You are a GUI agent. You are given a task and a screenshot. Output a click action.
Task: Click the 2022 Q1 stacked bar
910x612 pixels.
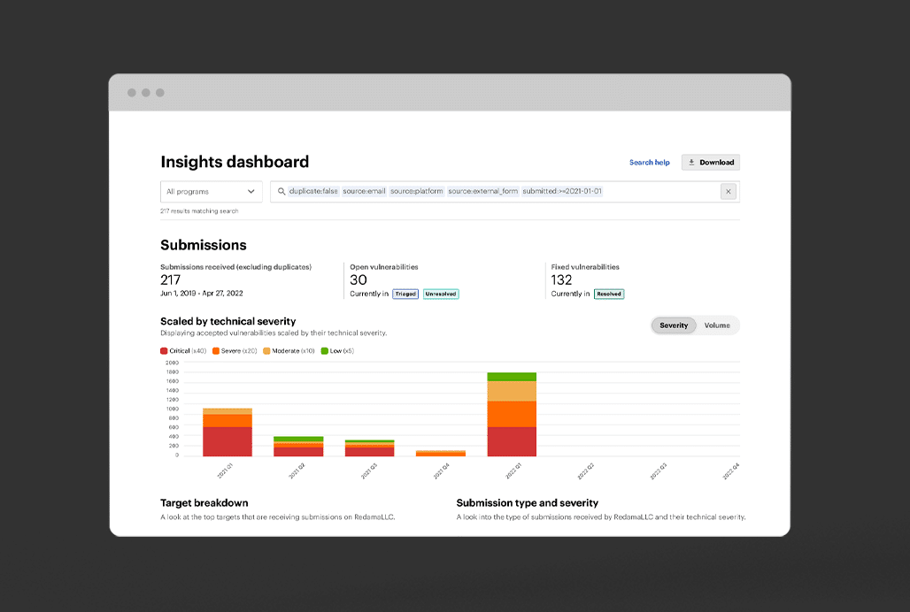[512, 416]
